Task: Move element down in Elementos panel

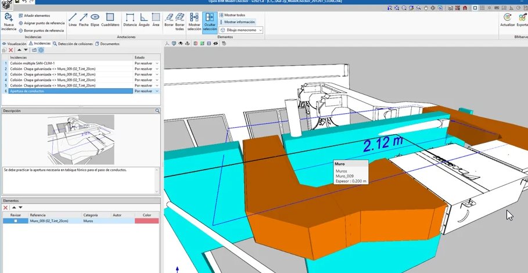Action: pyautogui.click(x=20, y=208)
